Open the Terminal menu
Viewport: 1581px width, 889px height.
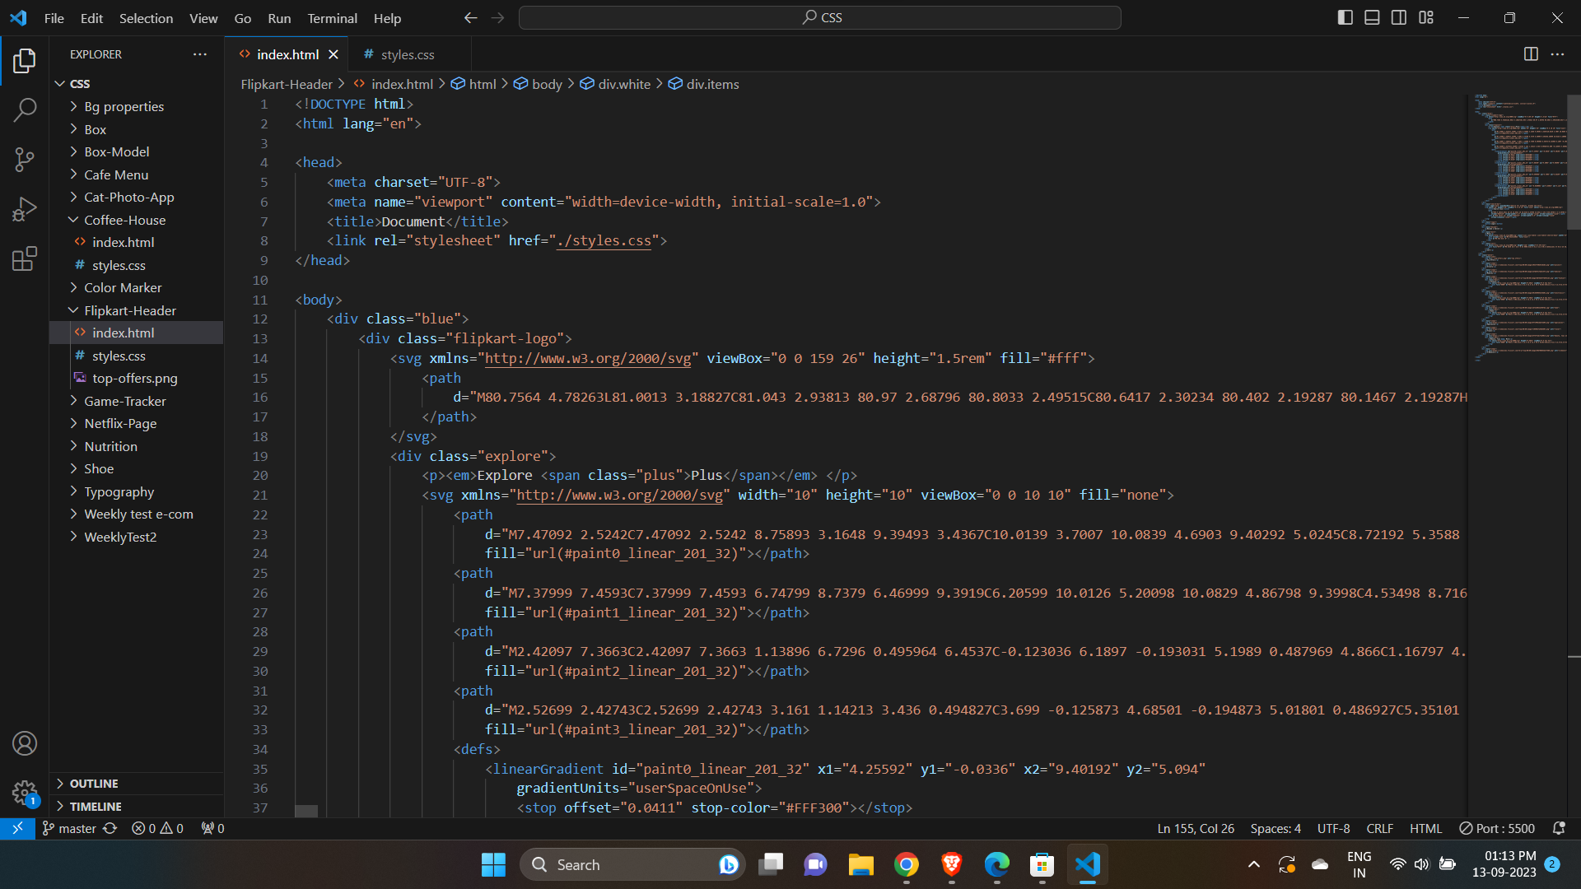pos(331,18)
